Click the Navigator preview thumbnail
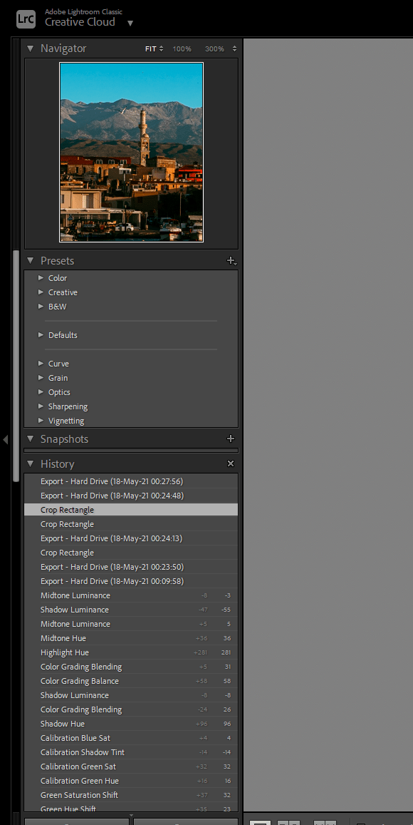 pyautogui.click(x=131, y=152)
